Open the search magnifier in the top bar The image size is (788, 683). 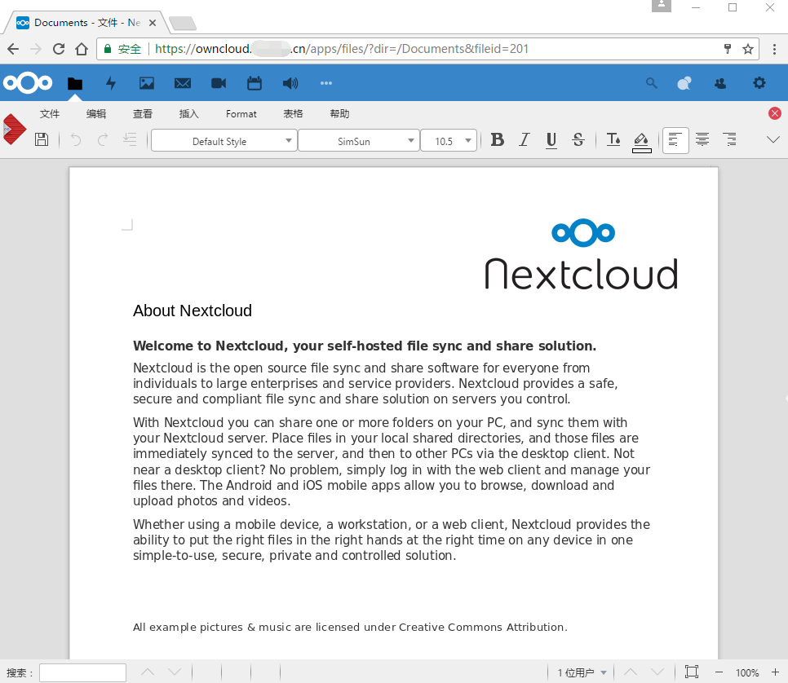[x=651, y=82]
